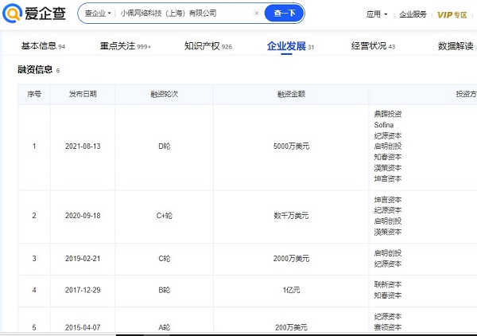
Task: Select the 1亿元 amount cell
Action: [x=291, y=290]
